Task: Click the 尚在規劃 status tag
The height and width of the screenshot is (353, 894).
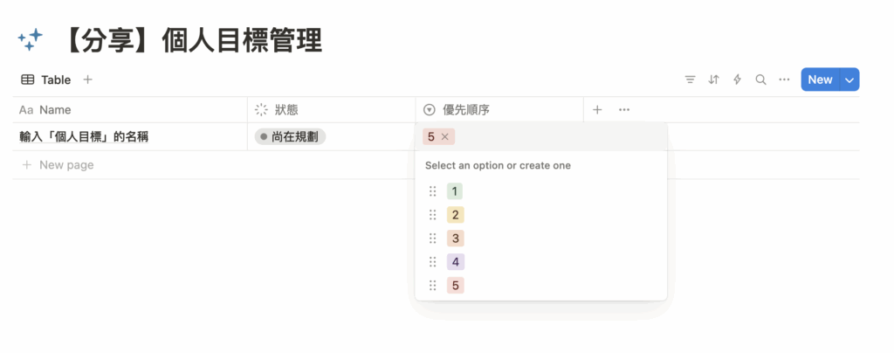Action: 290,137
